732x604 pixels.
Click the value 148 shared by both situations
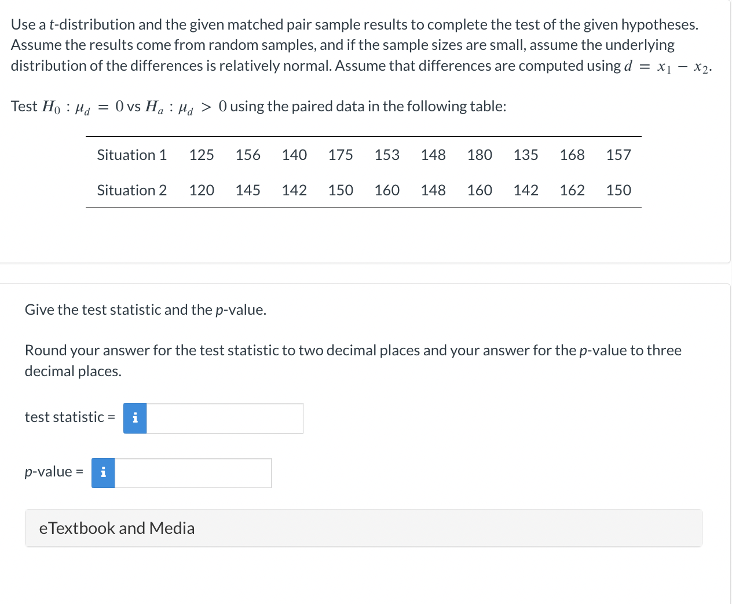point(433,155)
